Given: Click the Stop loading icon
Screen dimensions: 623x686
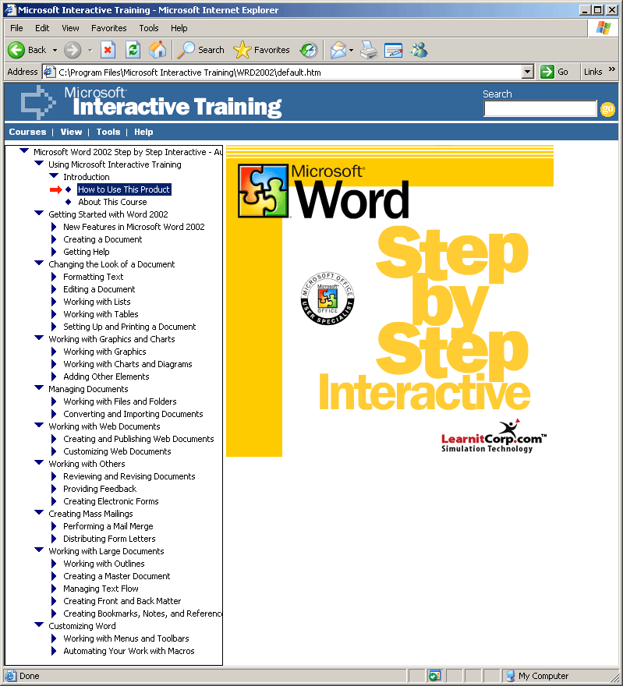Looking at the screenshot, I should [108, 50].
